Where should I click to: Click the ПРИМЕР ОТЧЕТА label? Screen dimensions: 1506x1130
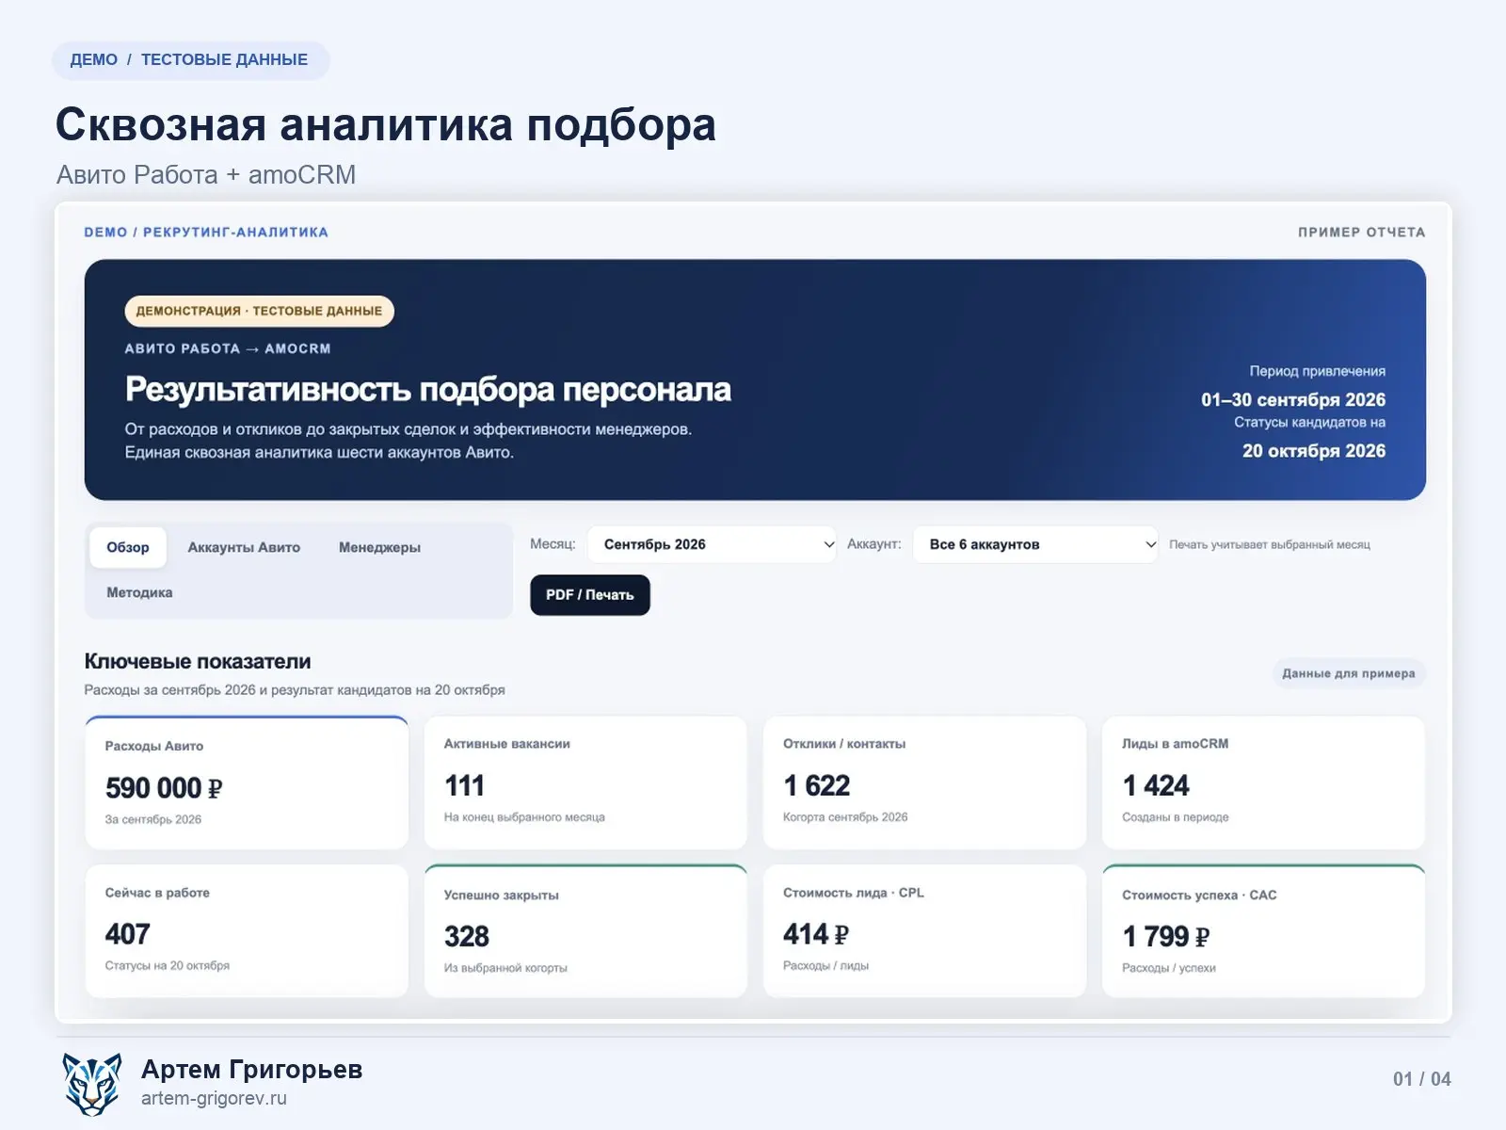click(1361, 233)
